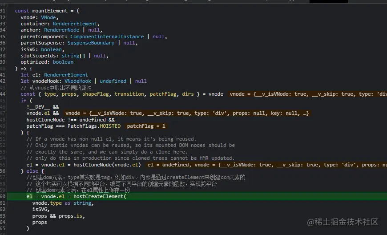Click hostCloneNode in the undefined comparison
This screenshot has height=235, width=387.
(46, 120)
